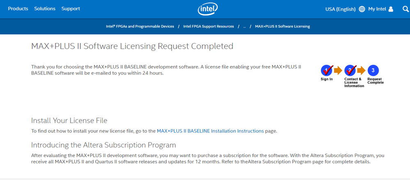Go to Intel FPGA Support Resources breadcrumb
The height and width of the screenshot is (180, 410).
208,26
